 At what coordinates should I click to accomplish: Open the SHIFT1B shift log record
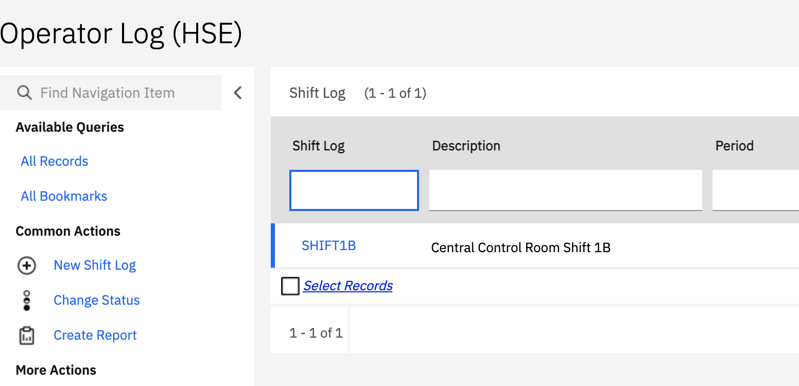[329, 245]
